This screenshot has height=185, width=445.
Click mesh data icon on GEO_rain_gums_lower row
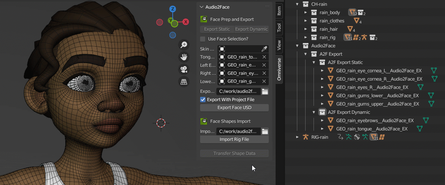coord(431,95)
